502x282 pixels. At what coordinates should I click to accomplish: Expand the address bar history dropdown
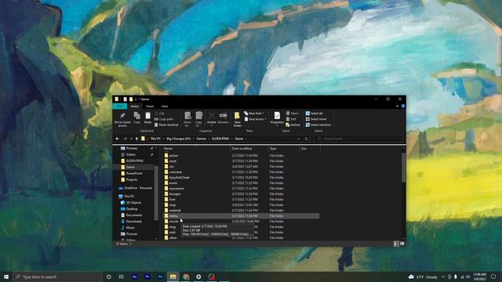pos(298,139)
